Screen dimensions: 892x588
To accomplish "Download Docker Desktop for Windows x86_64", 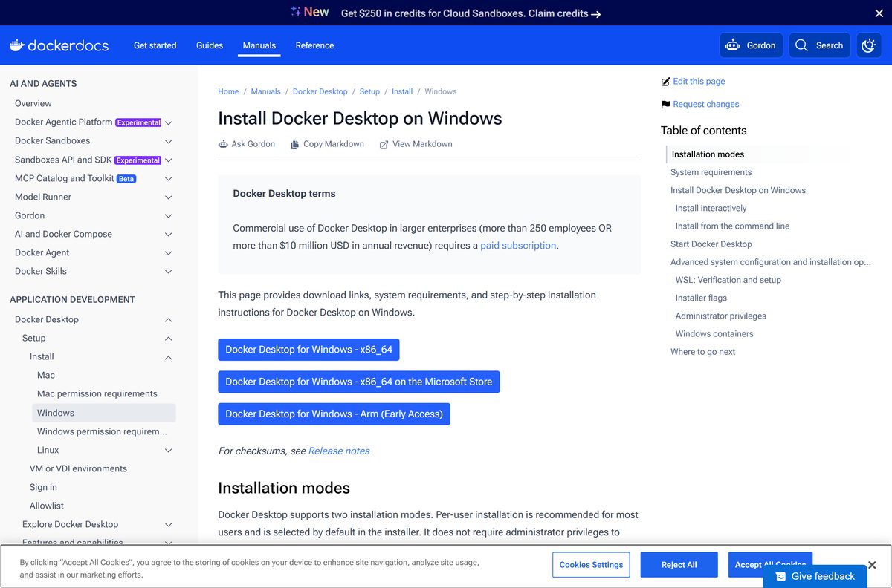I will click(x=309, y=350).
